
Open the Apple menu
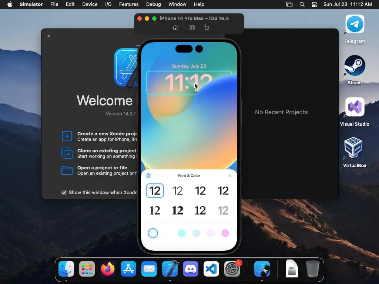tap(10, 4)
